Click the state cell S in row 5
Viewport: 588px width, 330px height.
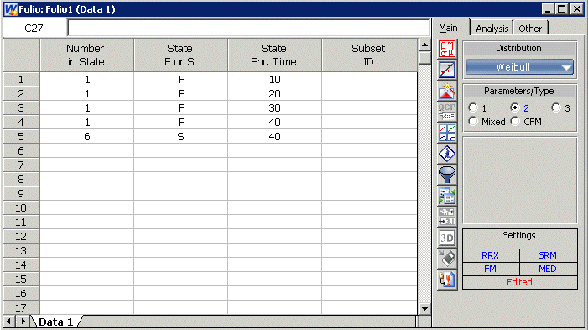(180, 137)
